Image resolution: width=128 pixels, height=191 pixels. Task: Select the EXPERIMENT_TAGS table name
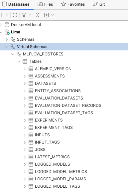tap(54, 128)
